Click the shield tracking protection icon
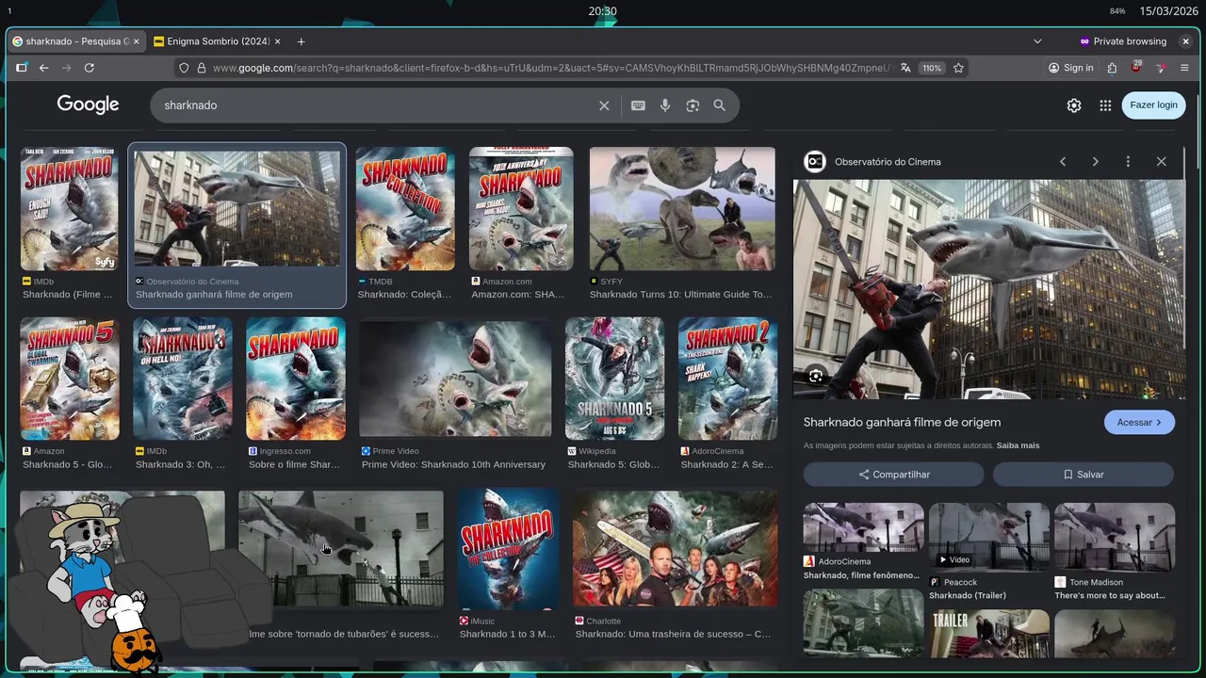Screen dimensions: 1206x678 pyautogui.click(x=185, y=68)
